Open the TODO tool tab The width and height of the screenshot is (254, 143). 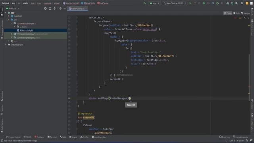(27, 137)
